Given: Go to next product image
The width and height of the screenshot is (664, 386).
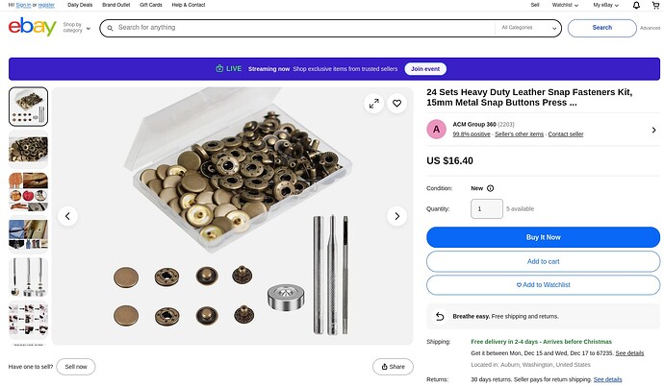Looking at the screenshot, I should [x=396, y=216].
